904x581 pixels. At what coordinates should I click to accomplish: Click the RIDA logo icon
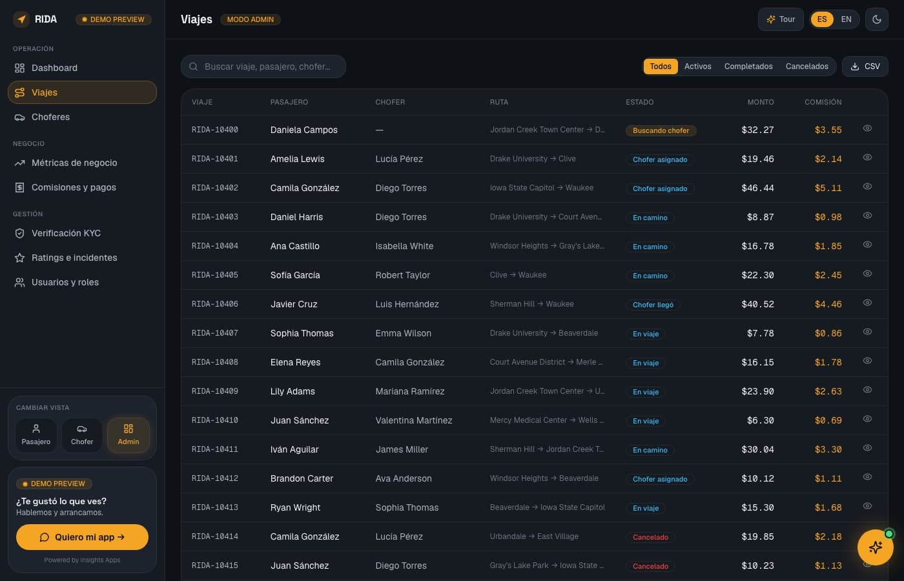point(21,19)
